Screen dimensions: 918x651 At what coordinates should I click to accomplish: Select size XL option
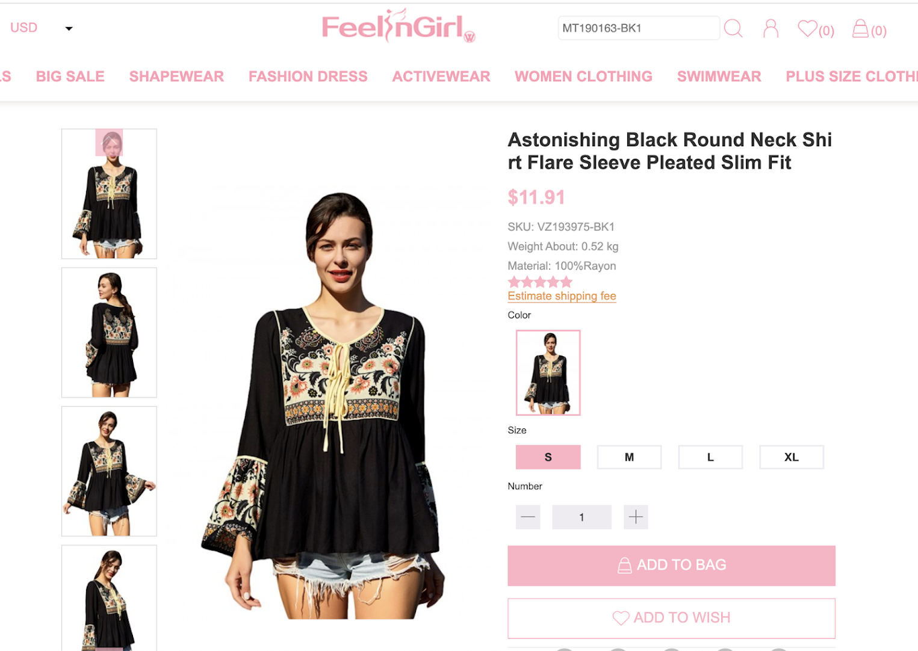792,457
